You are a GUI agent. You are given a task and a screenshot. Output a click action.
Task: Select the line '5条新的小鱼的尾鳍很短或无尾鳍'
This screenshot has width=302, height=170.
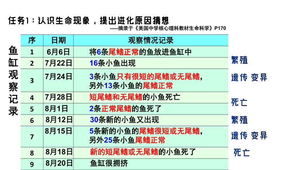tap(146, 131)
